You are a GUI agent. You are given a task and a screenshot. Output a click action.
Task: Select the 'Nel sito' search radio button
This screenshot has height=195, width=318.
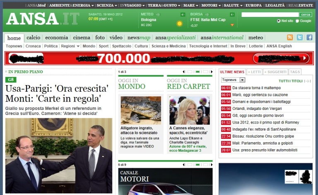[x=279, y=21]
